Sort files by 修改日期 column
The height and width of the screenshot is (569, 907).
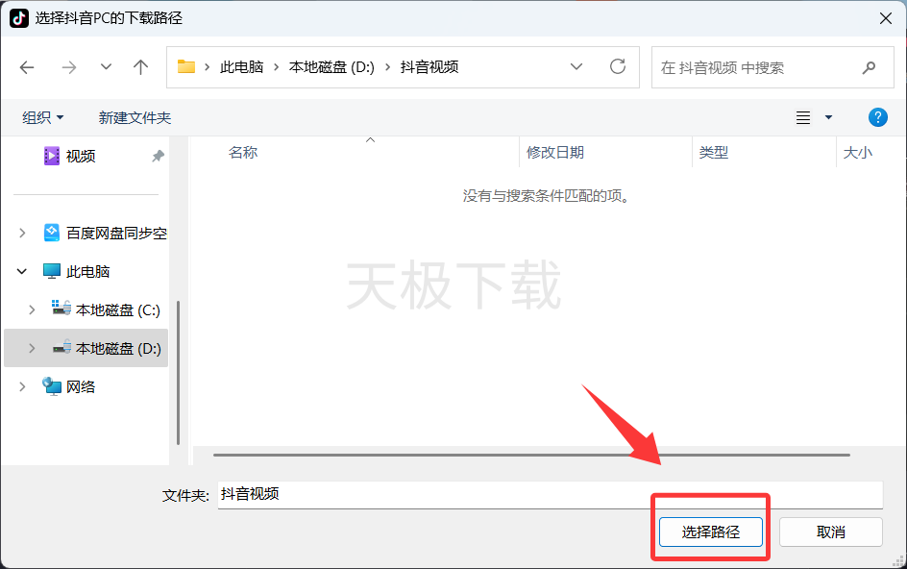[x=555, y=152]
